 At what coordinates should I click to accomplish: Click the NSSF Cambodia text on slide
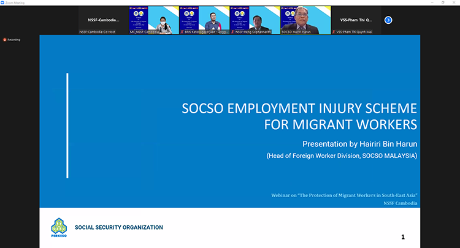tap(400, 203)
